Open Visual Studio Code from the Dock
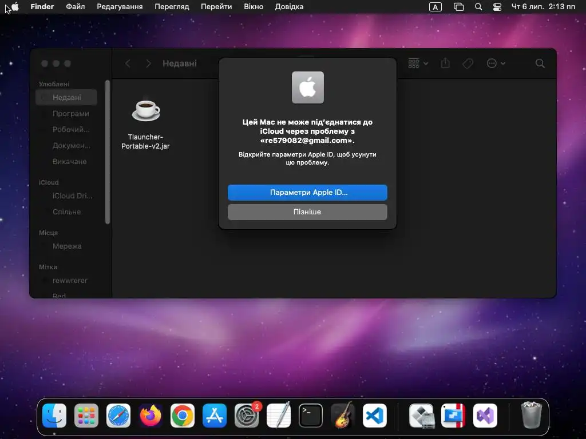This screenshot has width=586, height=439. coord(374,416)
